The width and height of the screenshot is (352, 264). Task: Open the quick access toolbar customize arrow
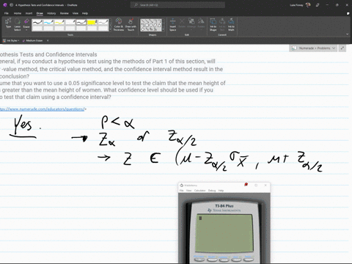click(48, 40)
